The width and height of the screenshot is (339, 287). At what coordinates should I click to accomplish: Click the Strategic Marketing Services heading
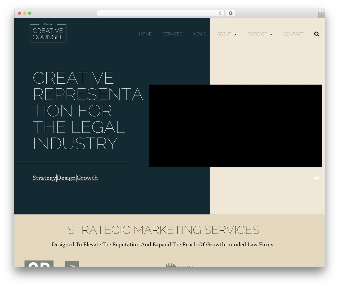tap(163, 230)
